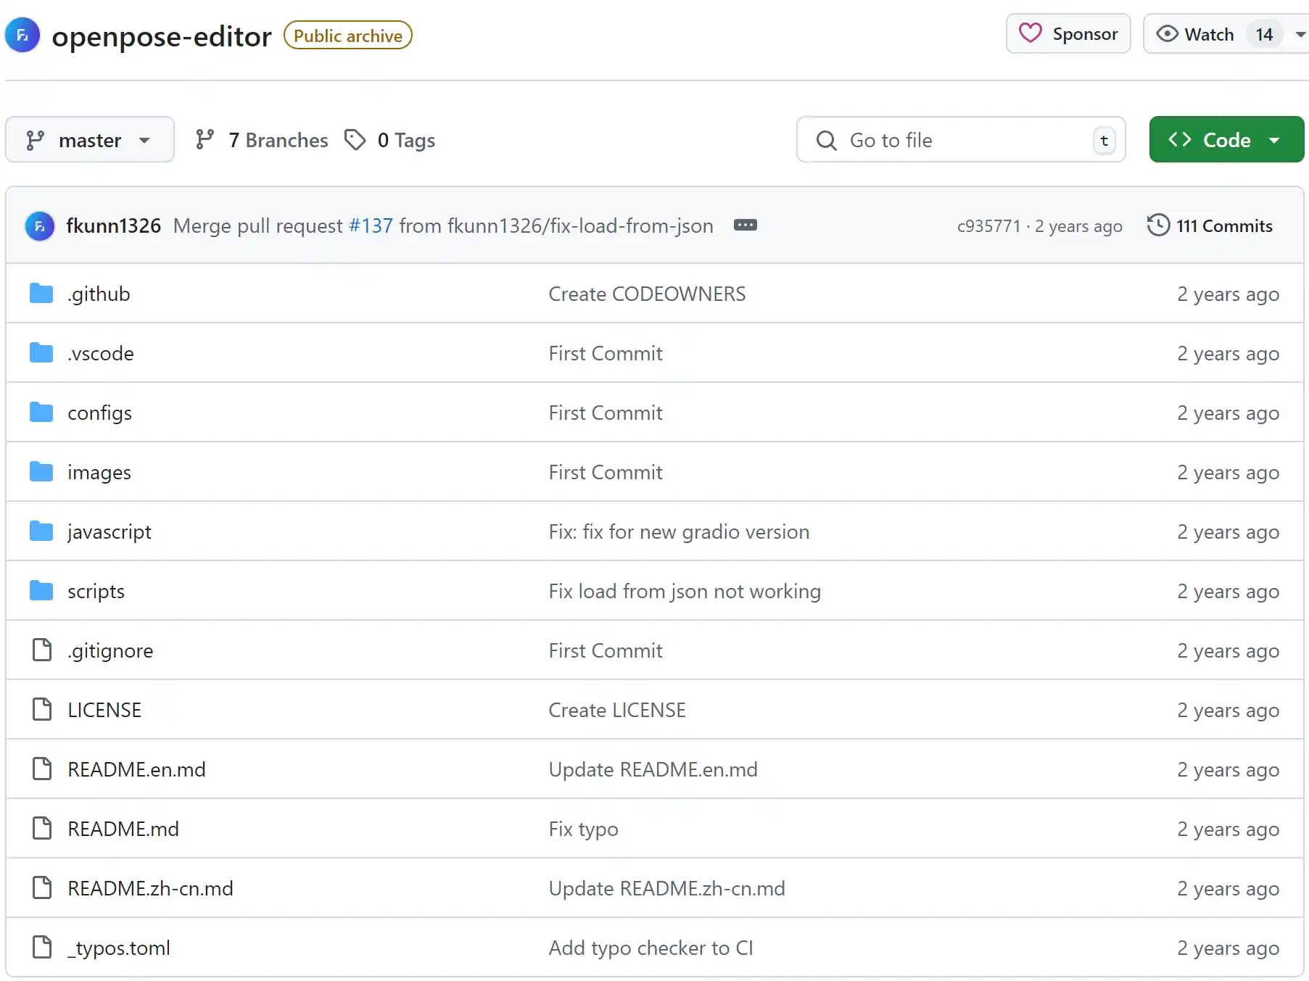
Task: Click the .gitignore file icon
Action: 42,650
